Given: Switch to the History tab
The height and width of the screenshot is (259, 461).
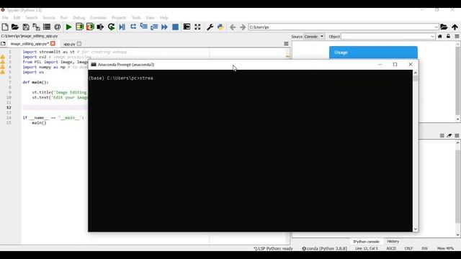Looking at the screenshot, I should 393,242.
